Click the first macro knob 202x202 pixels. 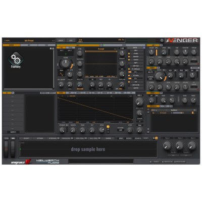click(x=167, y=145)
